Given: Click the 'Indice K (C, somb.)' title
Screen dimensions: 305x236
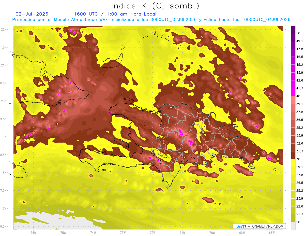Looking at the screenshot, I should pos(155,6).
